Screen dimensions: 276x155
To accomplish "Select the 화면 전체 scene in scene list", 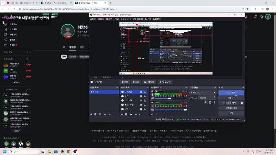I will tap(104, 92).
